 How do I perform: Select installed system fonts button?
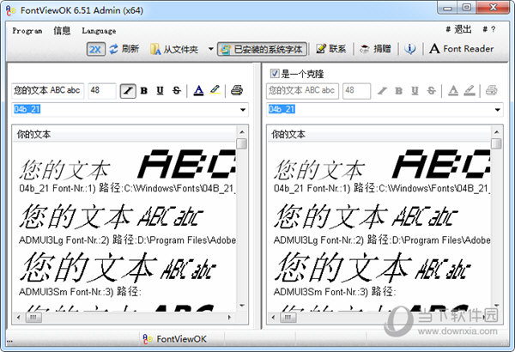(262, 49)
